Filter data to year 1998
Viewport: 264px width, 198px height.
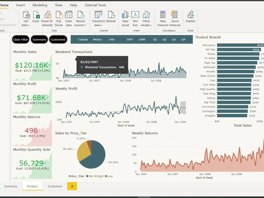(142, 39)
